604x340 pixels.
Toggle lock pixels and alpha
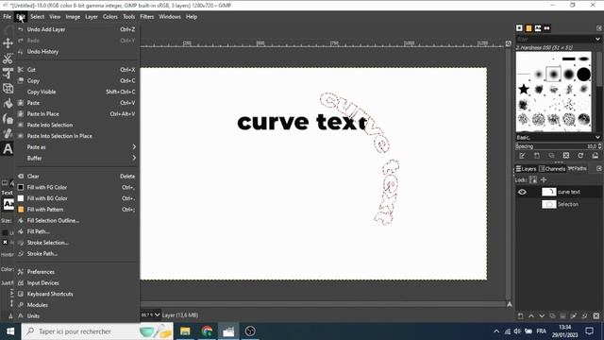533,179
